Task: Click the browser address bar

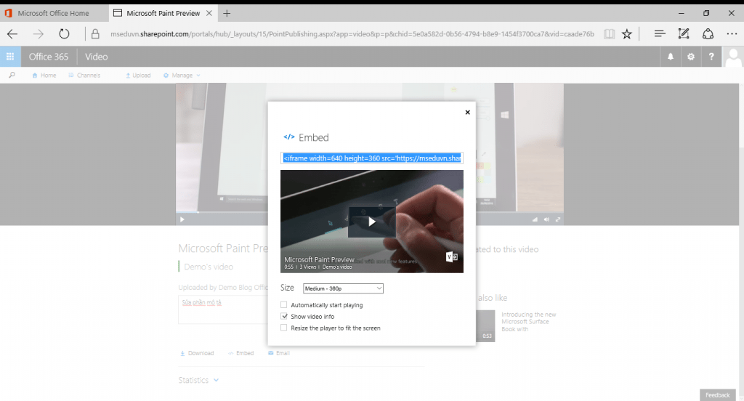Action: [352, 33]
